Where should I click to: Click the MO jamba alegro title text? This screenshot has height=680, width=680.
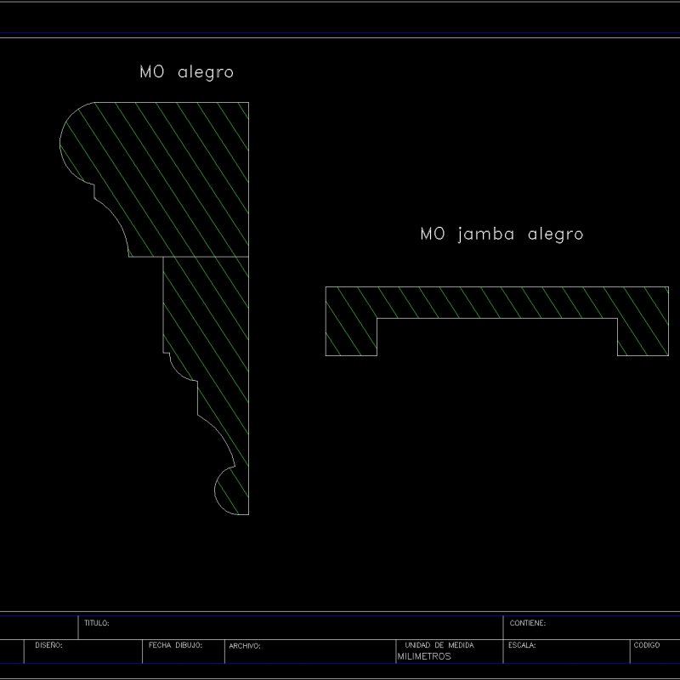501,233
